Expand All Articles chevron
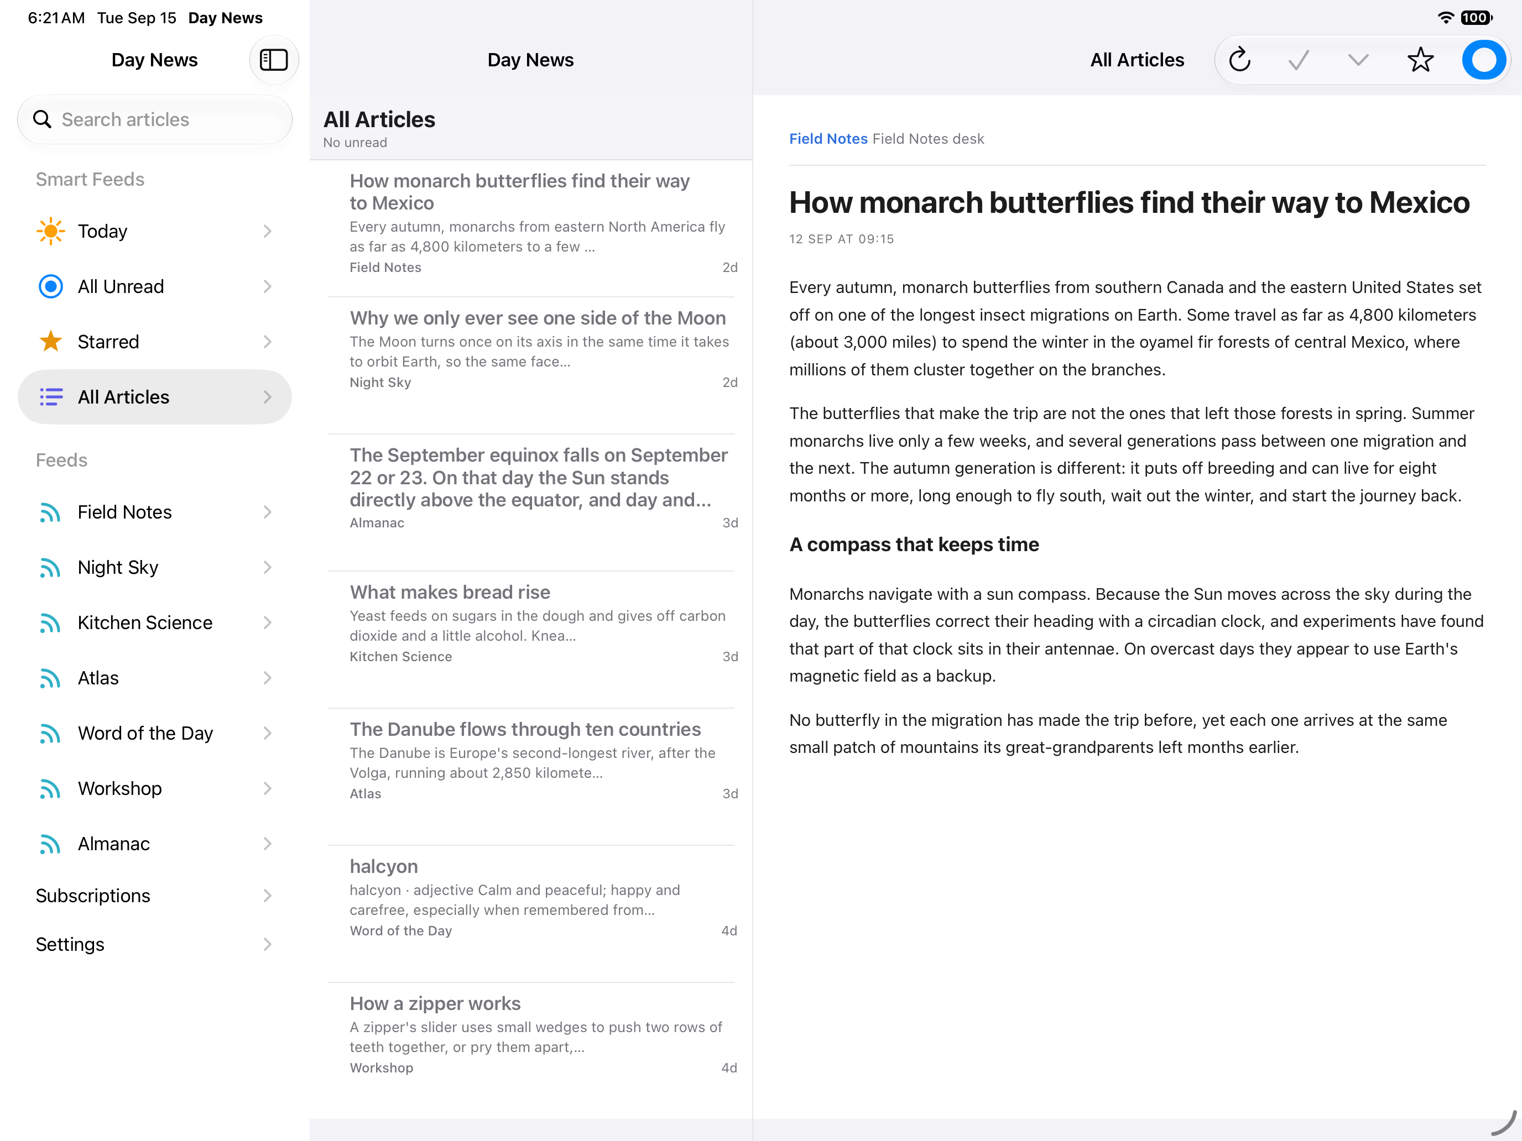 pyautogui.click(x=268, y=397)
